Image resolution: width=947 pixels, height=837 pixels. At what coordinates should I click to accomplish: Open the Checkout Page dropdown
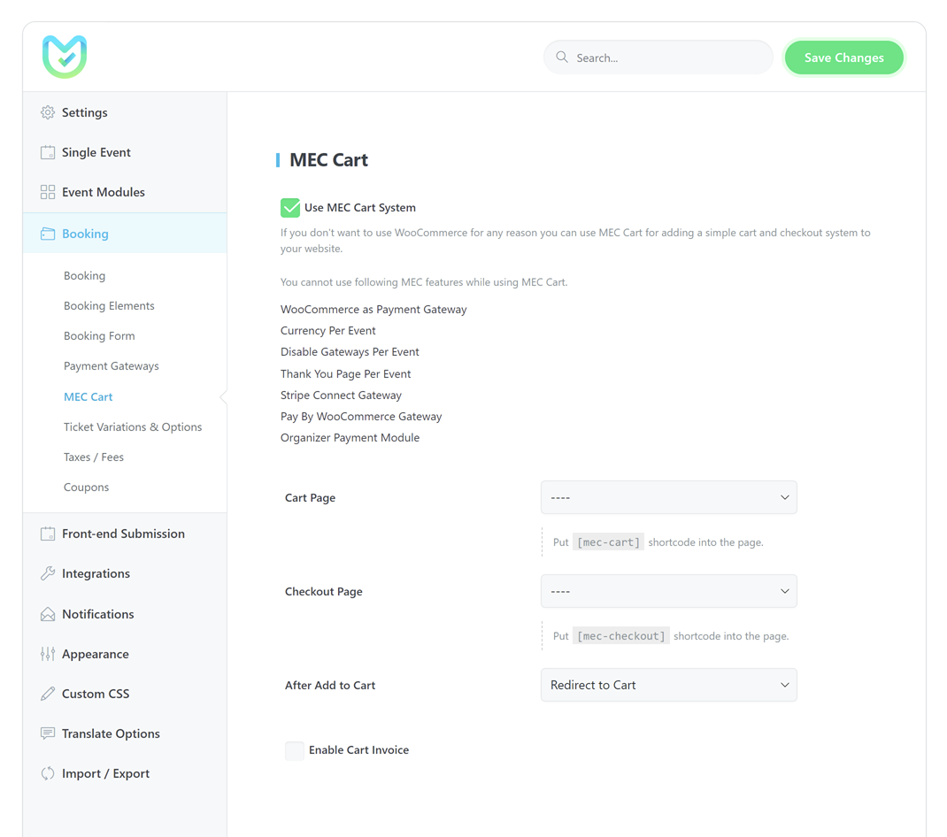(668, 591)
